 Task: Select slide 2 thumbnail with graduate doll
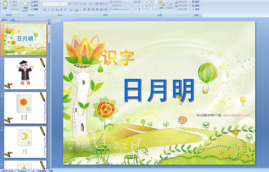[25, 74]
